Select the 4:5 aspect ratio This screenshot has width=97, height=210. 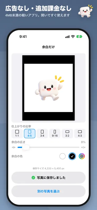point(30,134)
